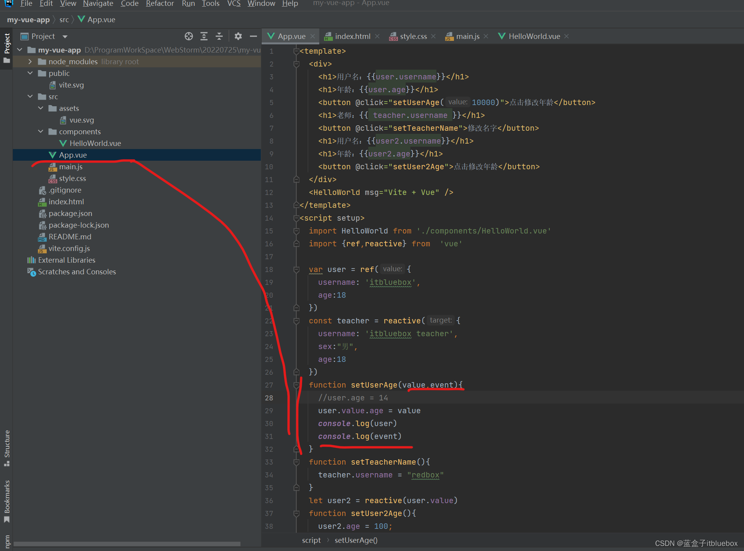Open the Window menu
744x551 pixels.
pyautogui.click(x=261, y=4)
